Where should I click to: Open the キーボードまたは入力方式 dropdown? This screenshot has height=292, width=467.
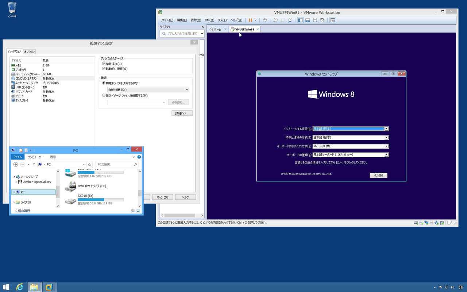coord(351,146)
